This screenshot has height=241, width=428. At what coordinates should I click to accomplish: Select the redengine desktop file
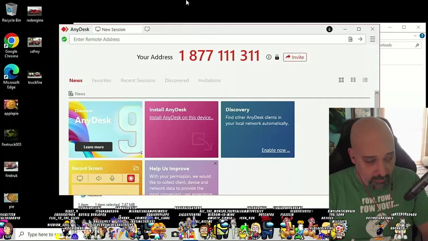(35, 14)
